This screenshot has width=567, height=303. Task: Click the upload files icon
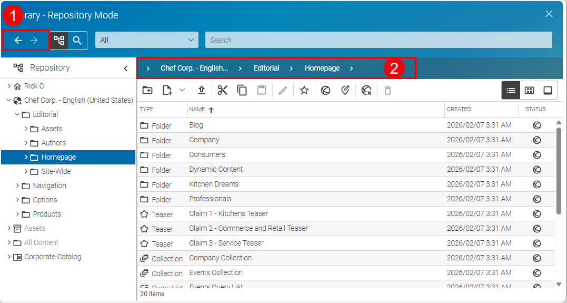202,91
